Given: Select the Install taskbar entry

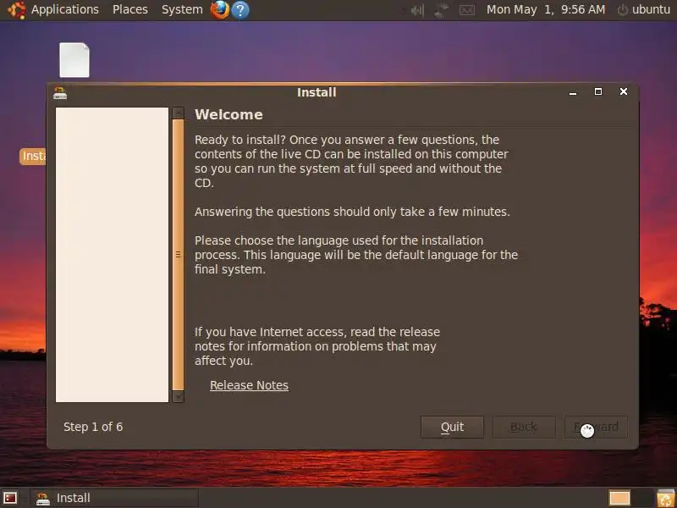Looking at the screenshot, I should 114,498.
